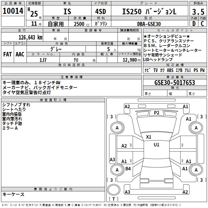Click the PW equipment entry
The image size is (208, 208).
203,70
